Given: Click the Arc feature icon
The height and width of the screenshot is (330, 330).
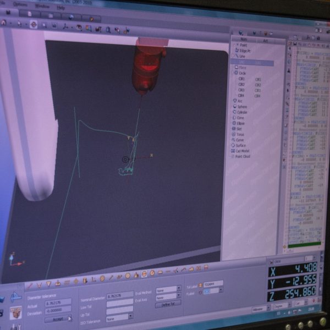Looking at the screenshot, I should (235, 101).
